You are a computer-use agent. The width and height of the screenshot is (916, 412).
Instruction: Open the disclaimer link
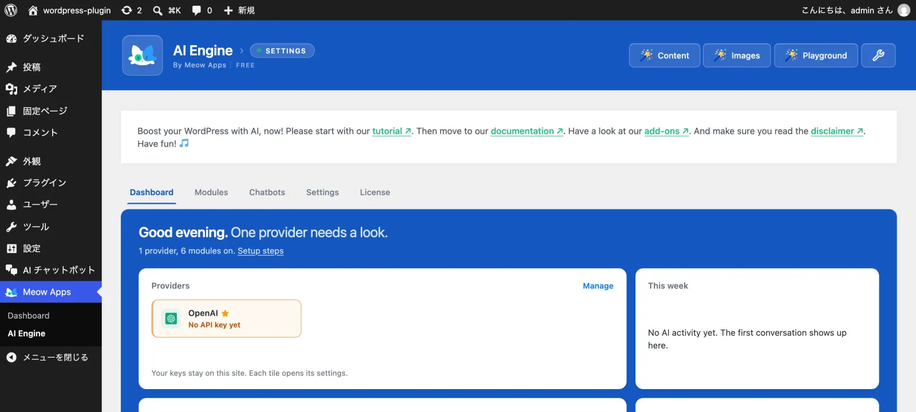837,131
